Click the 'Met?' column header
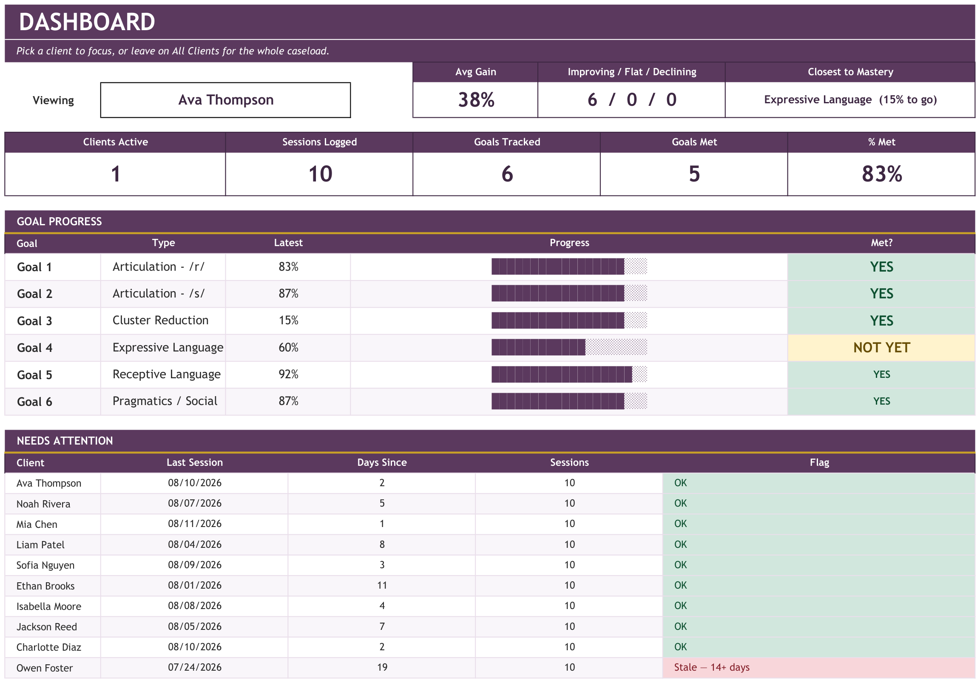This screenshot has height=683, width=980. (x=881, y=243)
